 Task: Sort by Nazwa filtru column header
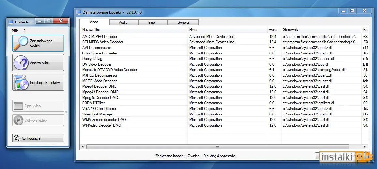click(x=134, y=30)
